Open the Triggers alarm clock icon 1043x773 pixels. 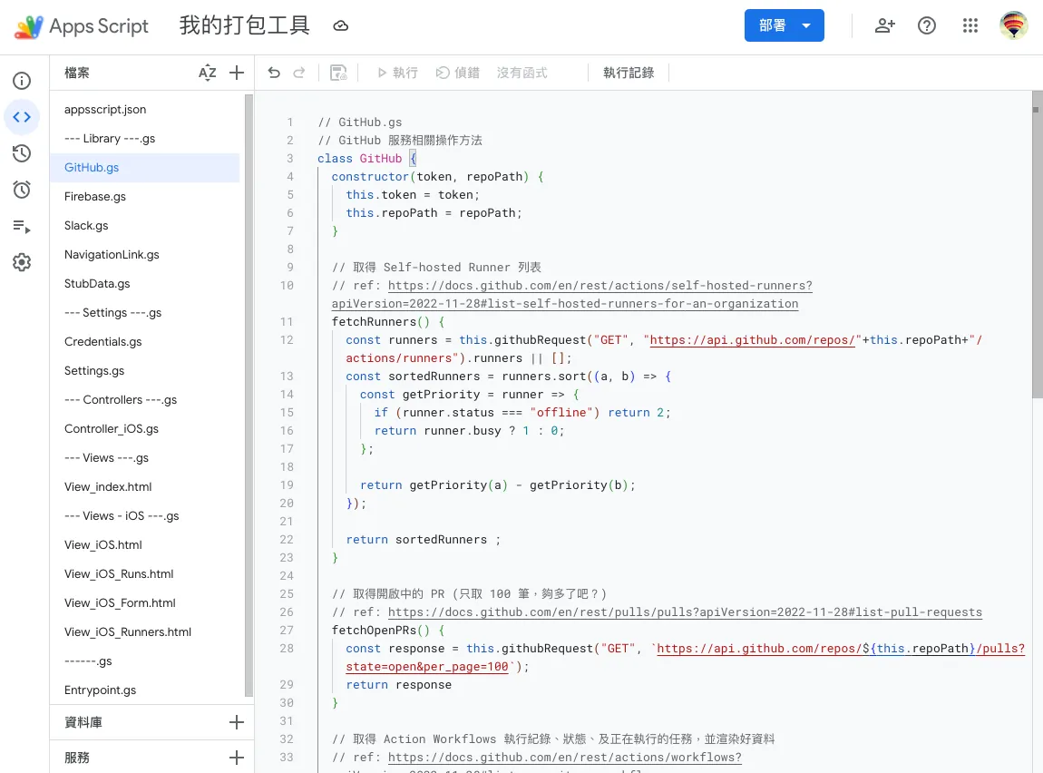click(x=22, y=190)
